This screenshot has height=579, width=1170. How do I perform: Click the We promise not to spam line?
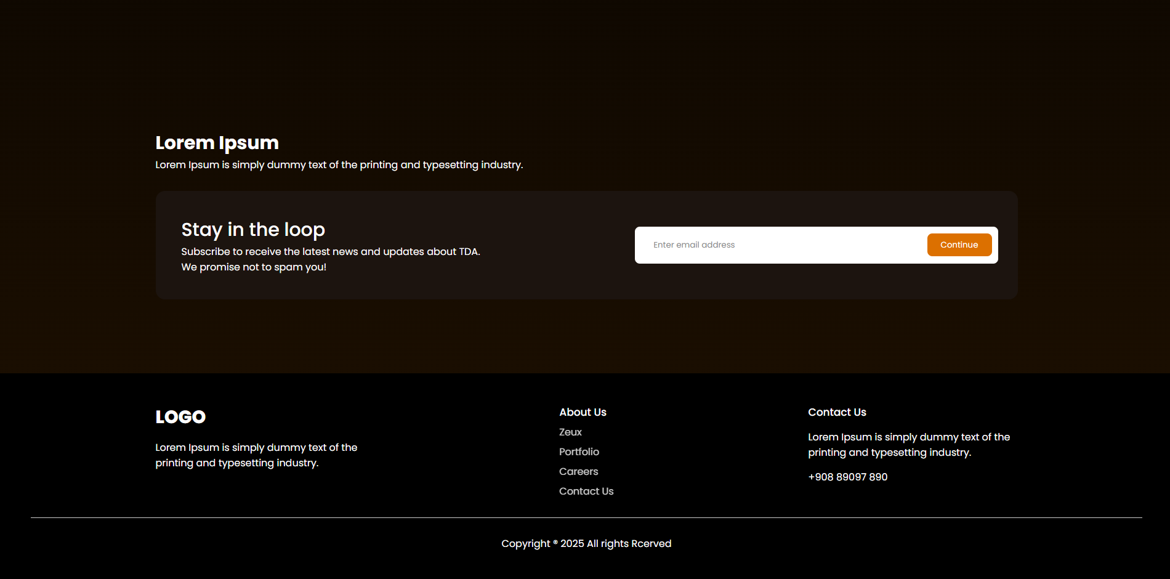[254, 267]
